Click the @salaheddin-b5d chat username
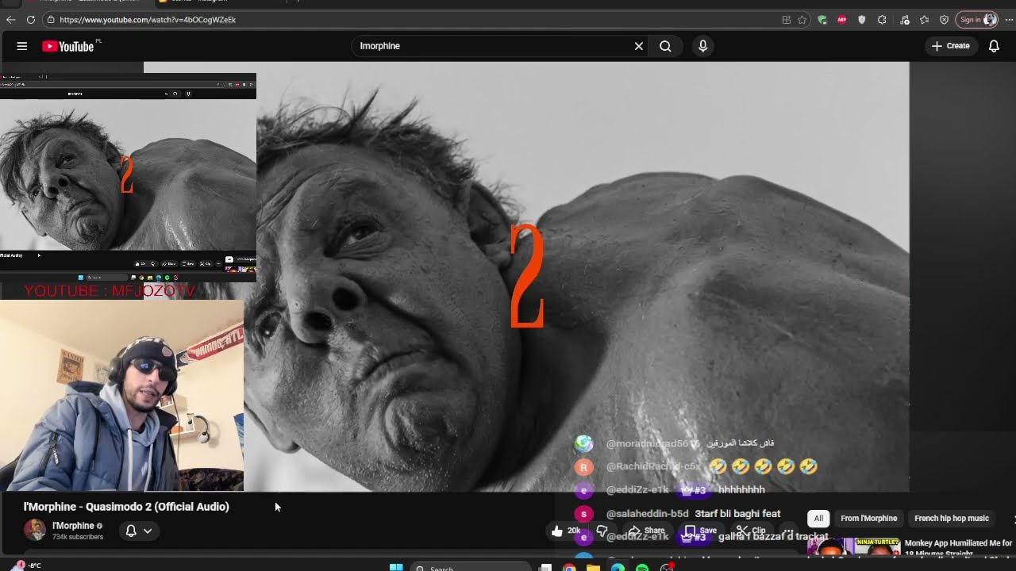1016x571 pixels. click(x=647, y=514)
